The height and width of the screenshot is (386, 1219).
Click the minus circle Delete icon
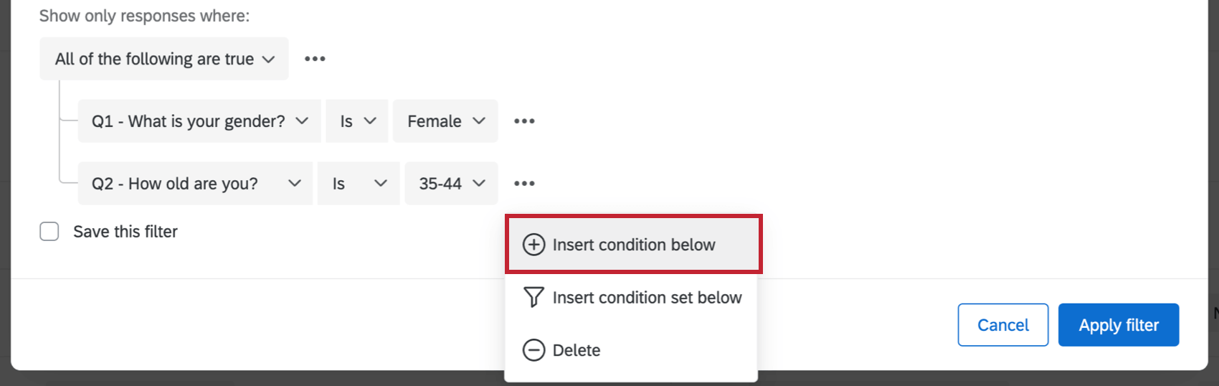click(x=533, y=350)
